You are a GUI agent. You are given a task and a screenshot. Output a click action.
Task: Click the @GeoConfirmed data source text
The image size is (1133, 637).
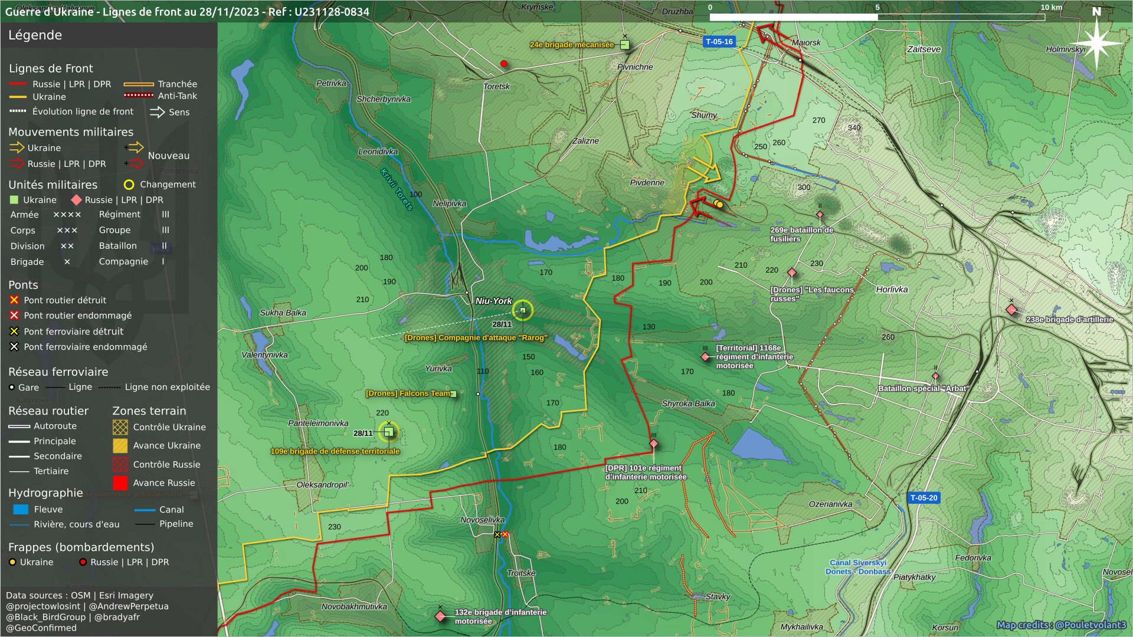pyautogui.click(x=41, y=628)
